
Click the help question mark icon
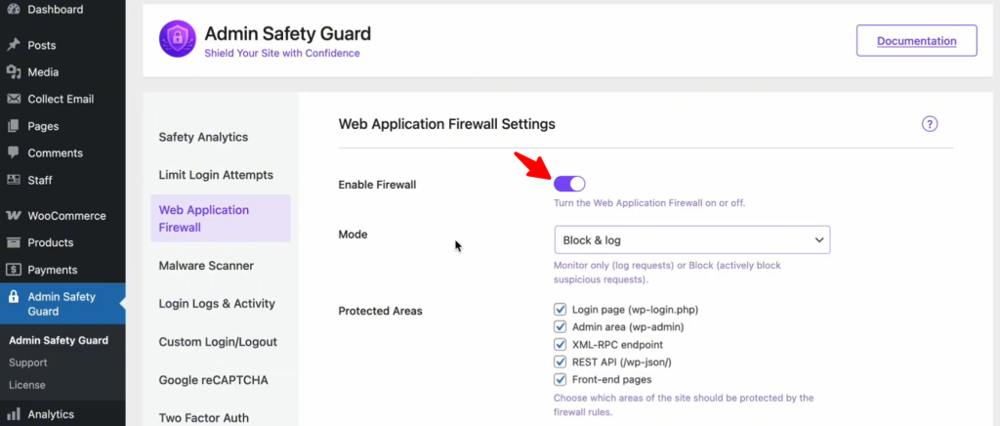(930, 124)
